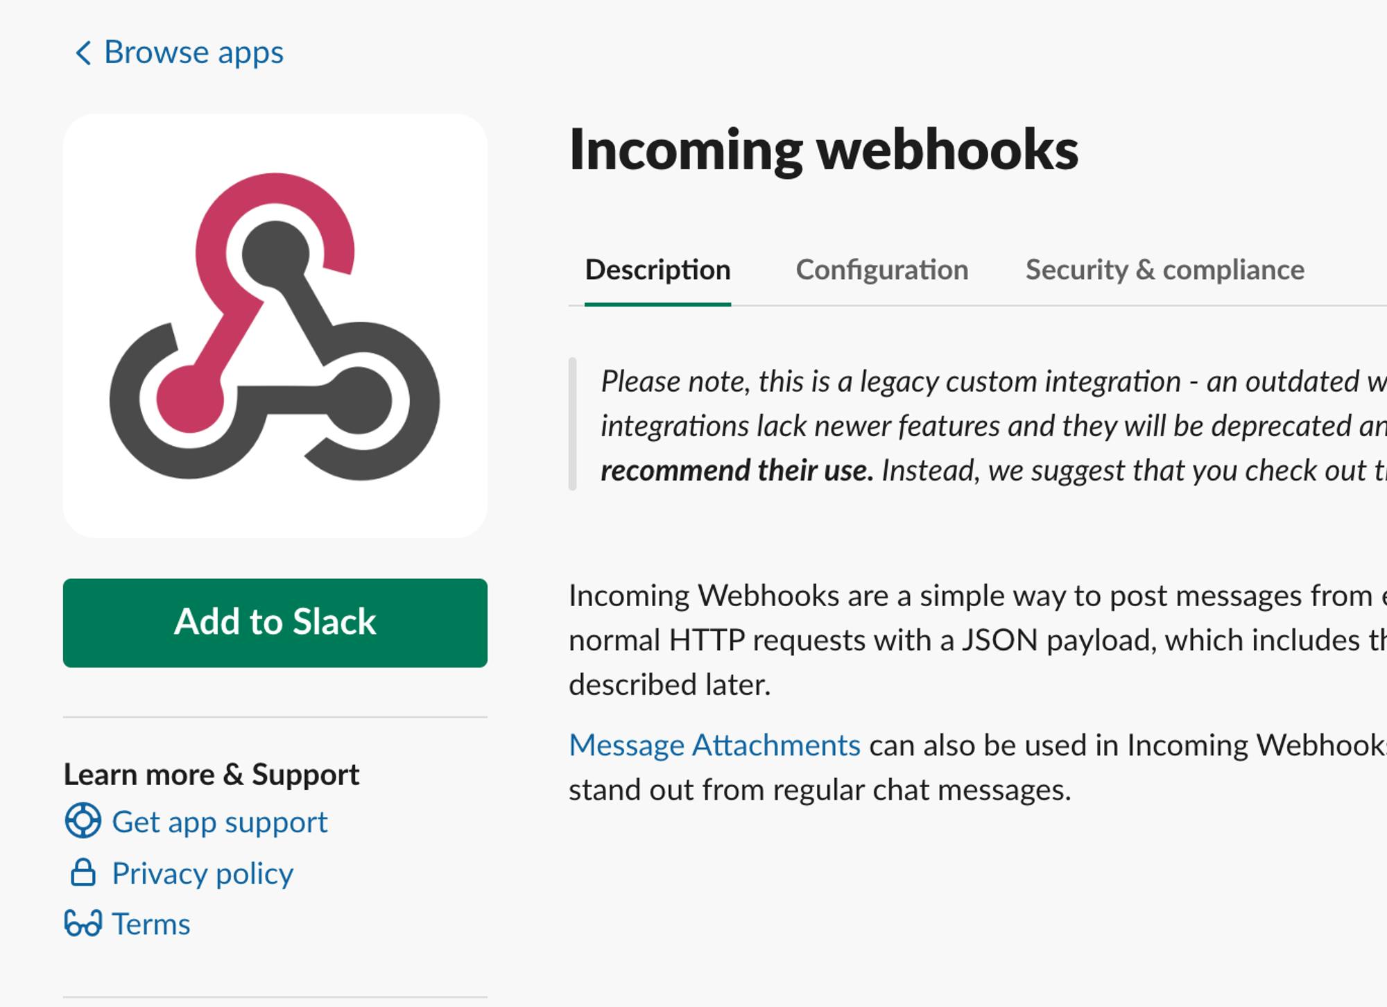Click the glasses icon beside Terms
Viewport: 1387px width, 1007px height.
(x=83, y=924)
